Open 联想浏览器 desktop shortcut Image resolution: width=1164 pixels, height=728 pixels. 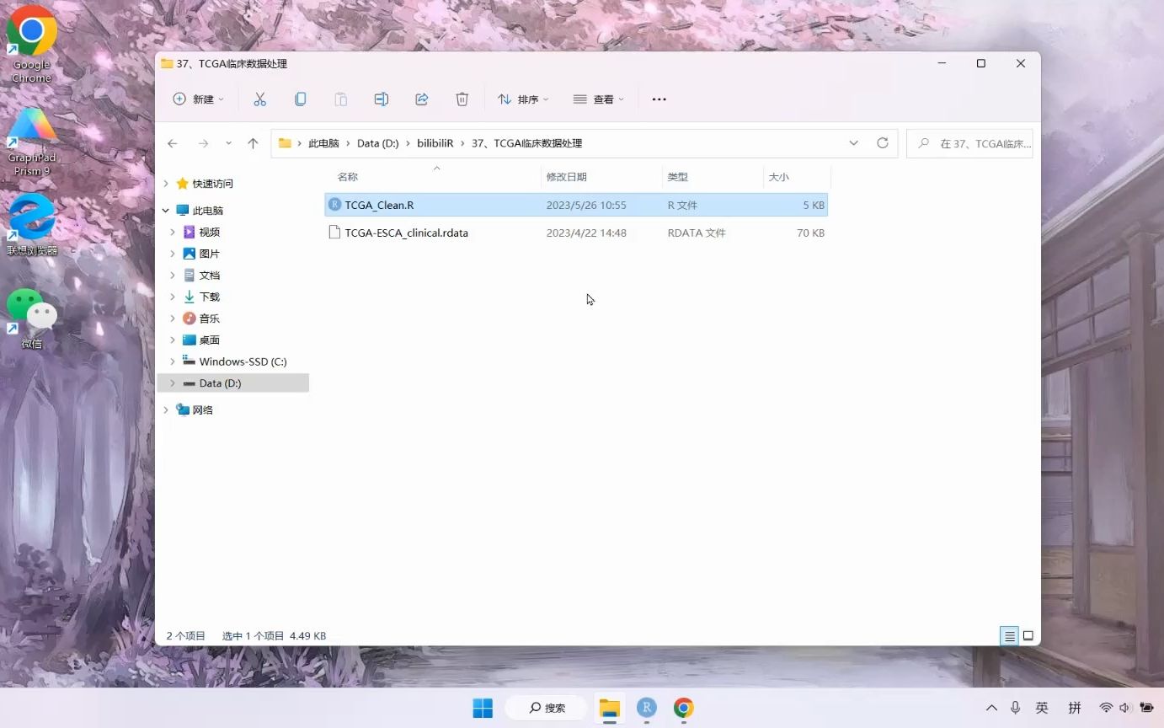pos(31,225)
